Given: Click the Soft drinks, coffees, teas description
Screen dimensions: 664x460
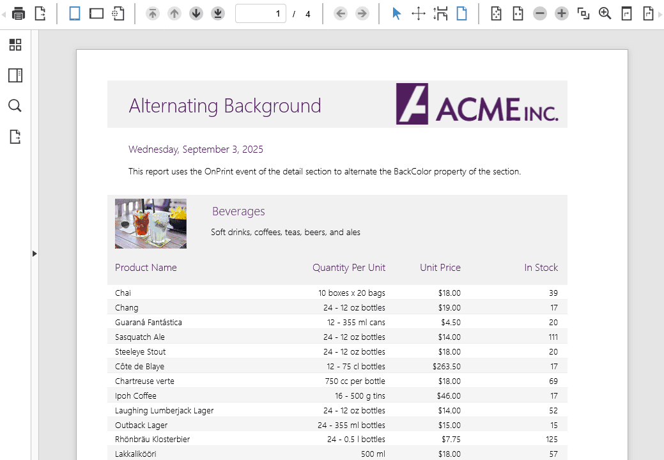Looking at the screenshot, I should pos(286,233).
